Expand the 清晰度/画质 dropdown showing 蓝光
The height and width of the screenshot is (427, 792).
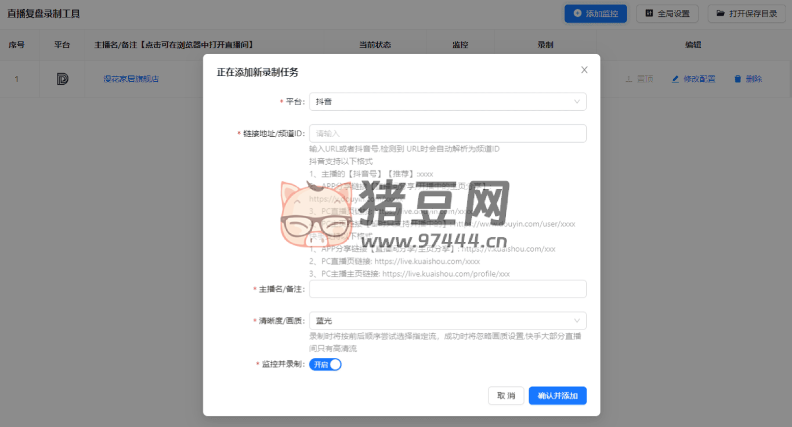click(448, 321)
